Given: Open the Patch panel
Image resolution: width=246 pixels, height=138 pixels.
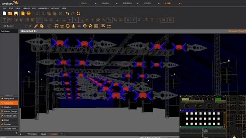Looking at the screenshot, I should point(9,120).
